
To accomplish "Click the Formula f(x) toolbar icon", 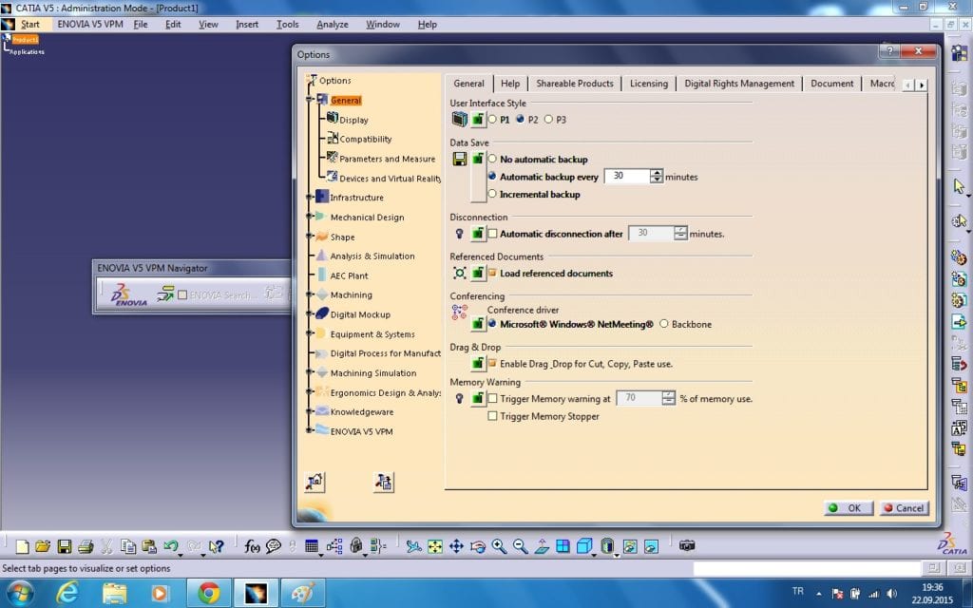I will (252, 546).
